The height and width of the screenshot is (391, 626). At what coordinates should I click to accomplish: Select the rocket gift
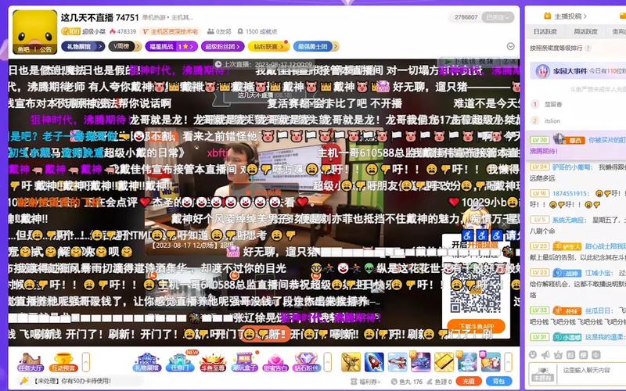click(374, 362)
